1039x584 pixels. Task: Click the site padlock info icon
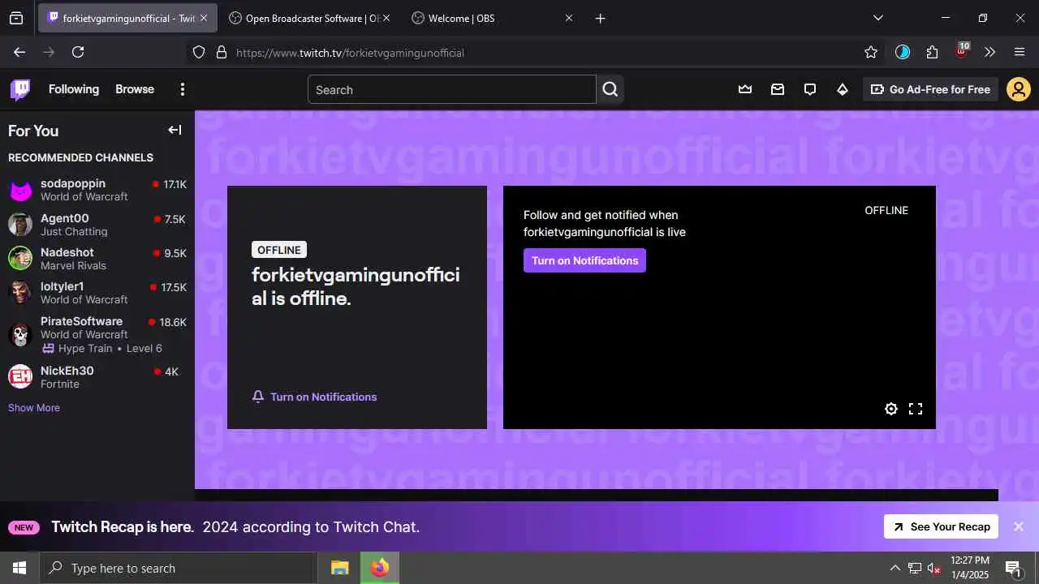221,52
